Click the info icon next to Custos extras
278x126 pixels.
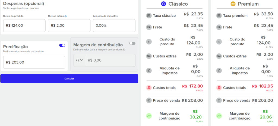65,16
